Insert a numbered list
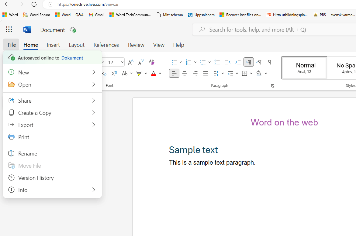 [188, 62]
